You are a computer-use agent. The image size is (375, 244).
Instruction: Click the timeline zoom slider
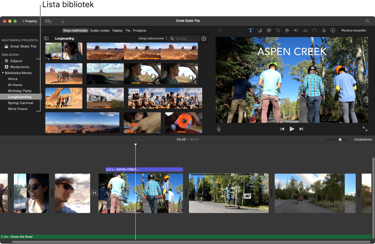[x=340, y=139]
